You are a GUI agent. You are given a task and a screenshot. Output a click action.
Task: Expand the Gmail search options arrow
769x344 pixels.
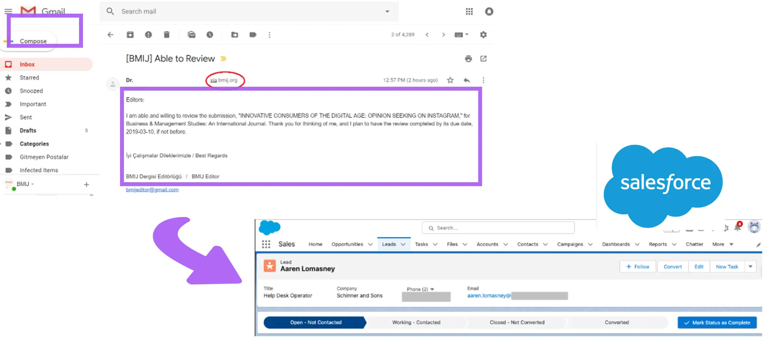387,11
